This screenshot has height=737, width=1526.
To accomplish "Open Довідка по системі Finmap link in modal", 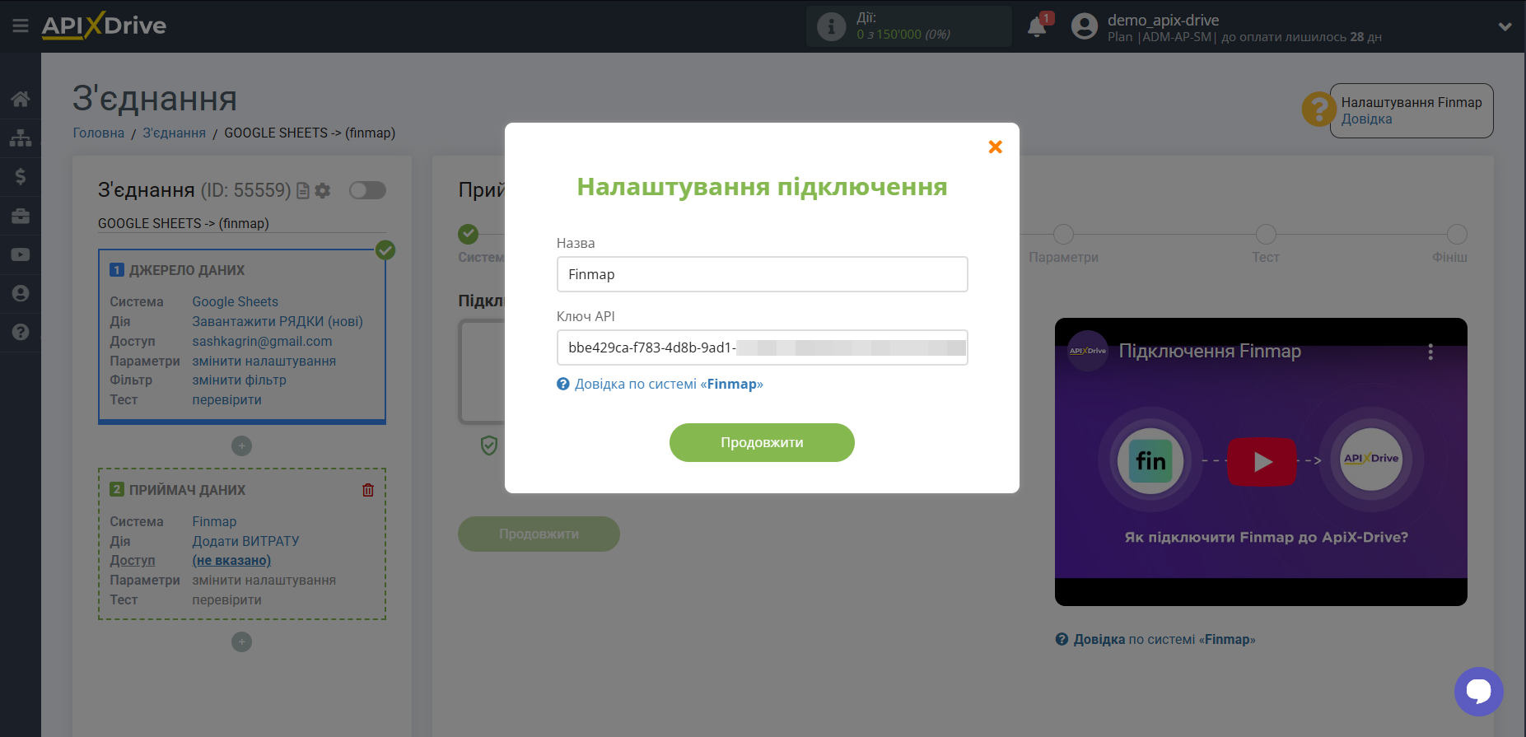I will coord(668,384).
